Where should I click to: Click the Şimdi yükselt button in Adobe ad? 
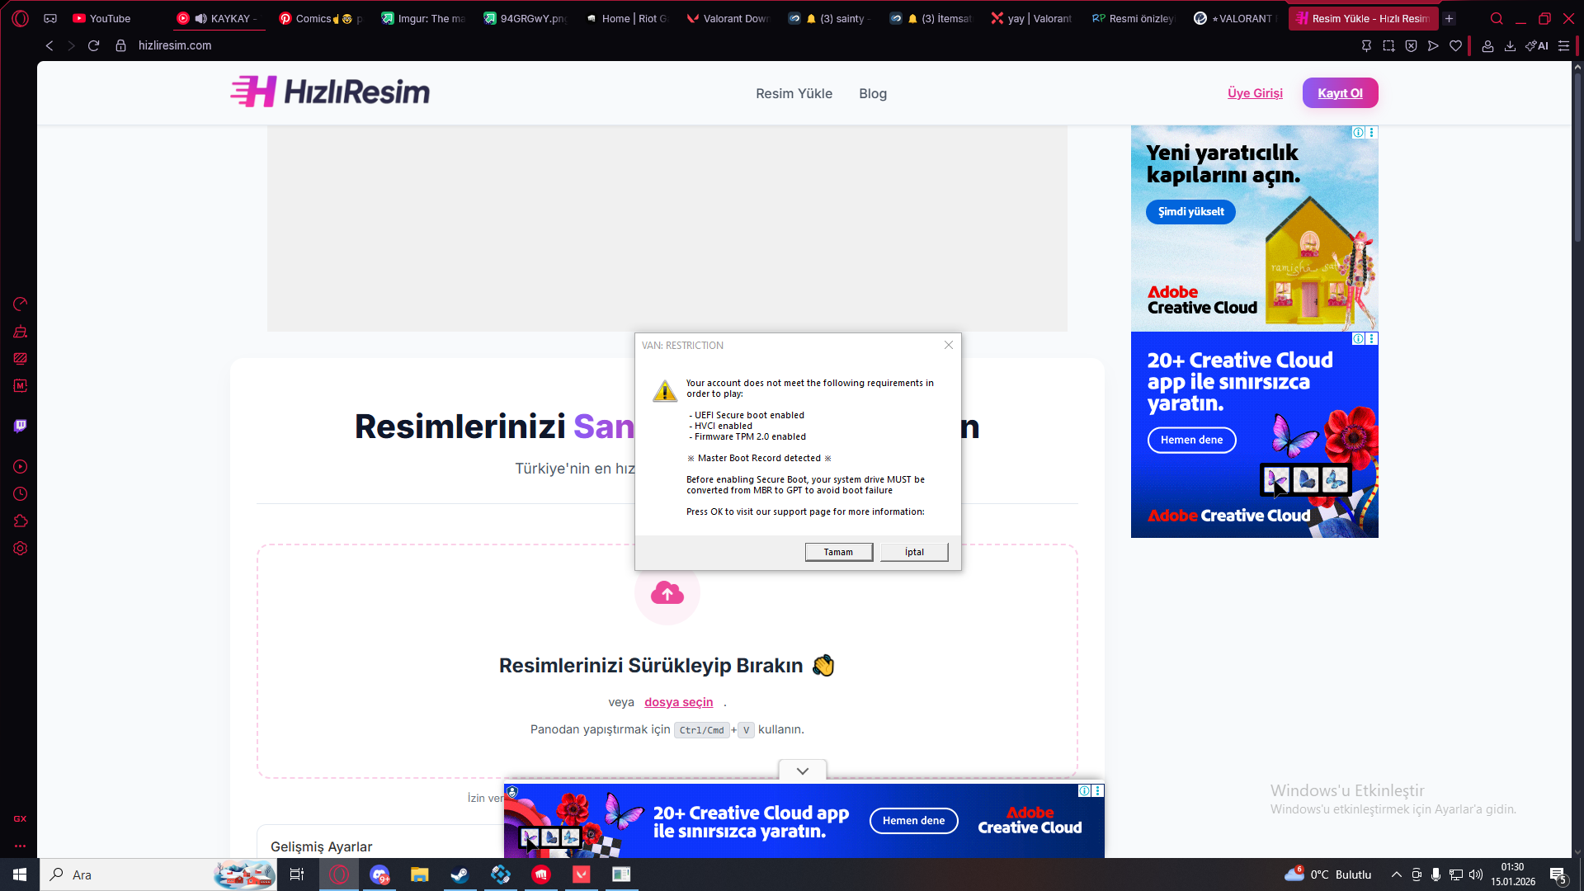(1190, 212)
